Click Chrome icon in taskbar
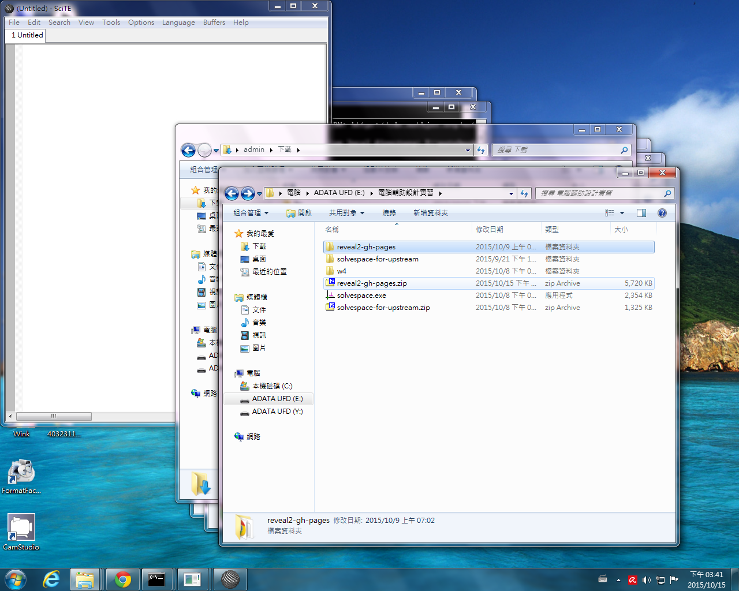The image size is (739, 591). click(x=122, y=579)
